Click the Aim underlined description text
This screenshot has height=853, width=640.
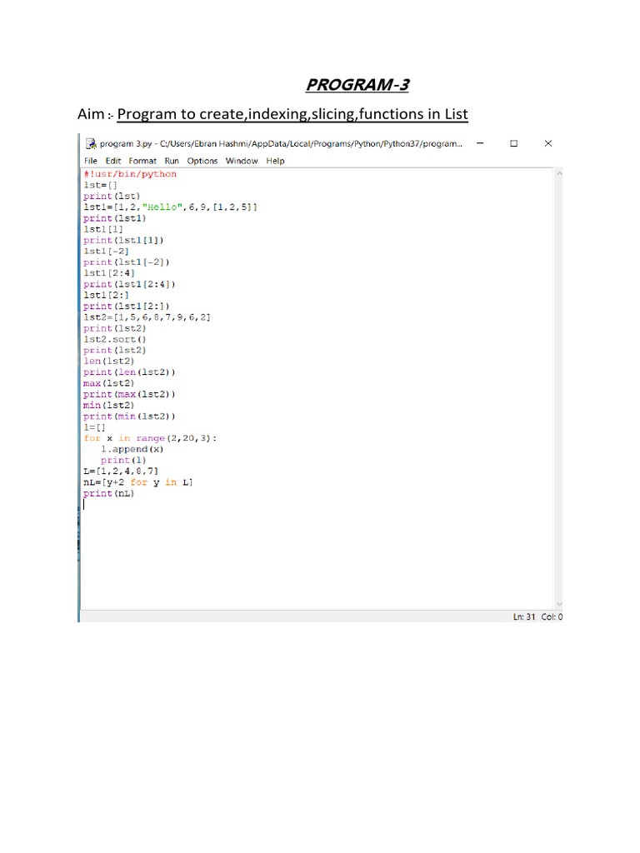click(292, 114)
